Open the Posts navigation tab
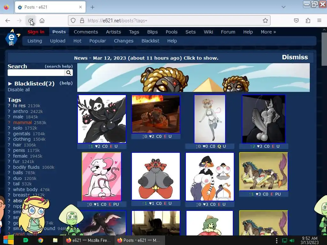 coord(59,32)
